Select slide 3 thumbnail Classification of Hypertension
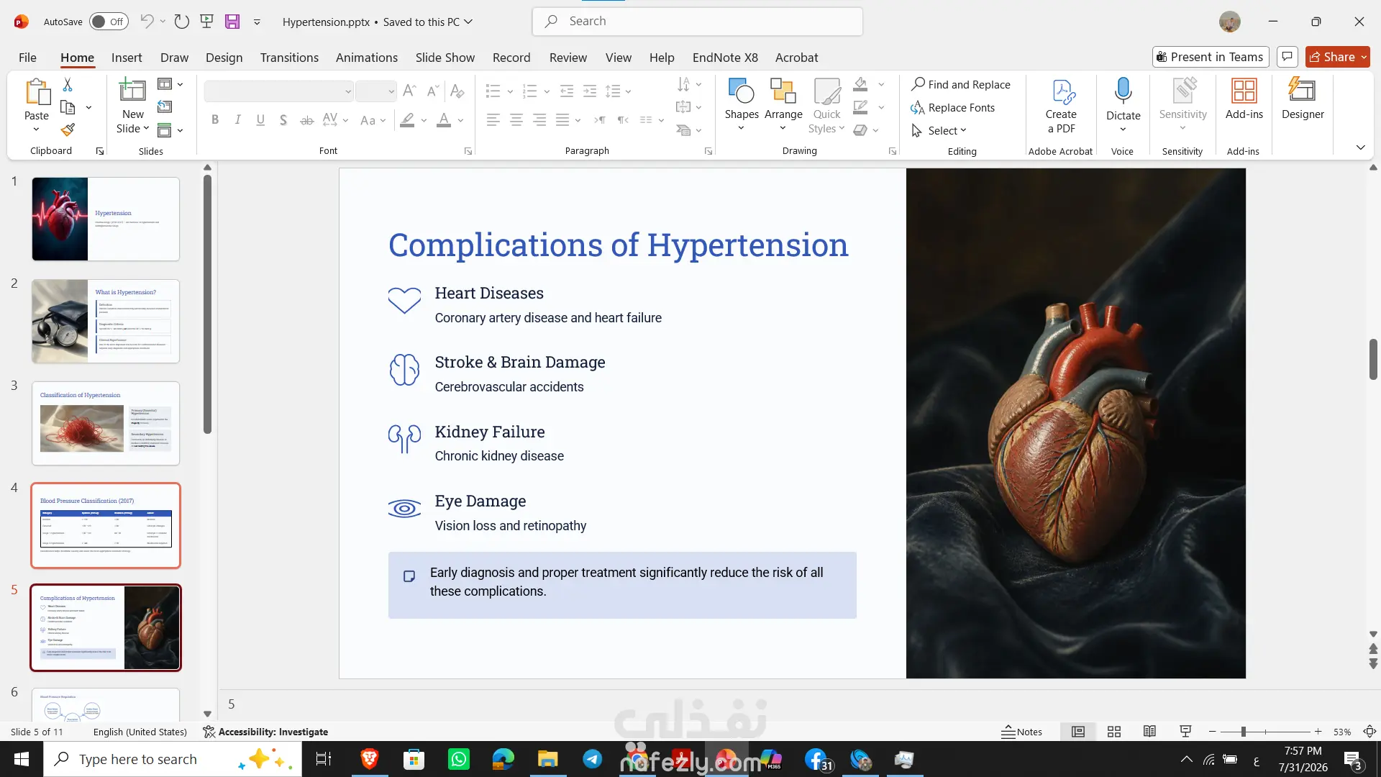The height and width of the screenshot is (777, 1381). coord(106,423)
